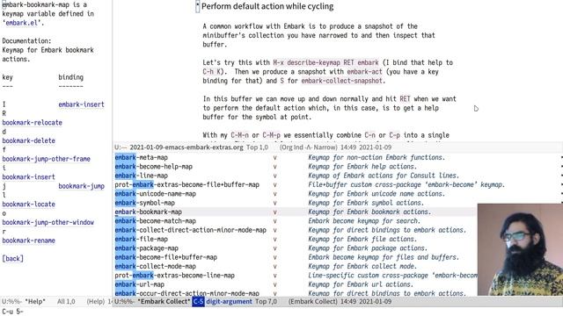563x316 pixels.
Task: Select embark-collect-mode-map entry
Action: coord(155,266)
